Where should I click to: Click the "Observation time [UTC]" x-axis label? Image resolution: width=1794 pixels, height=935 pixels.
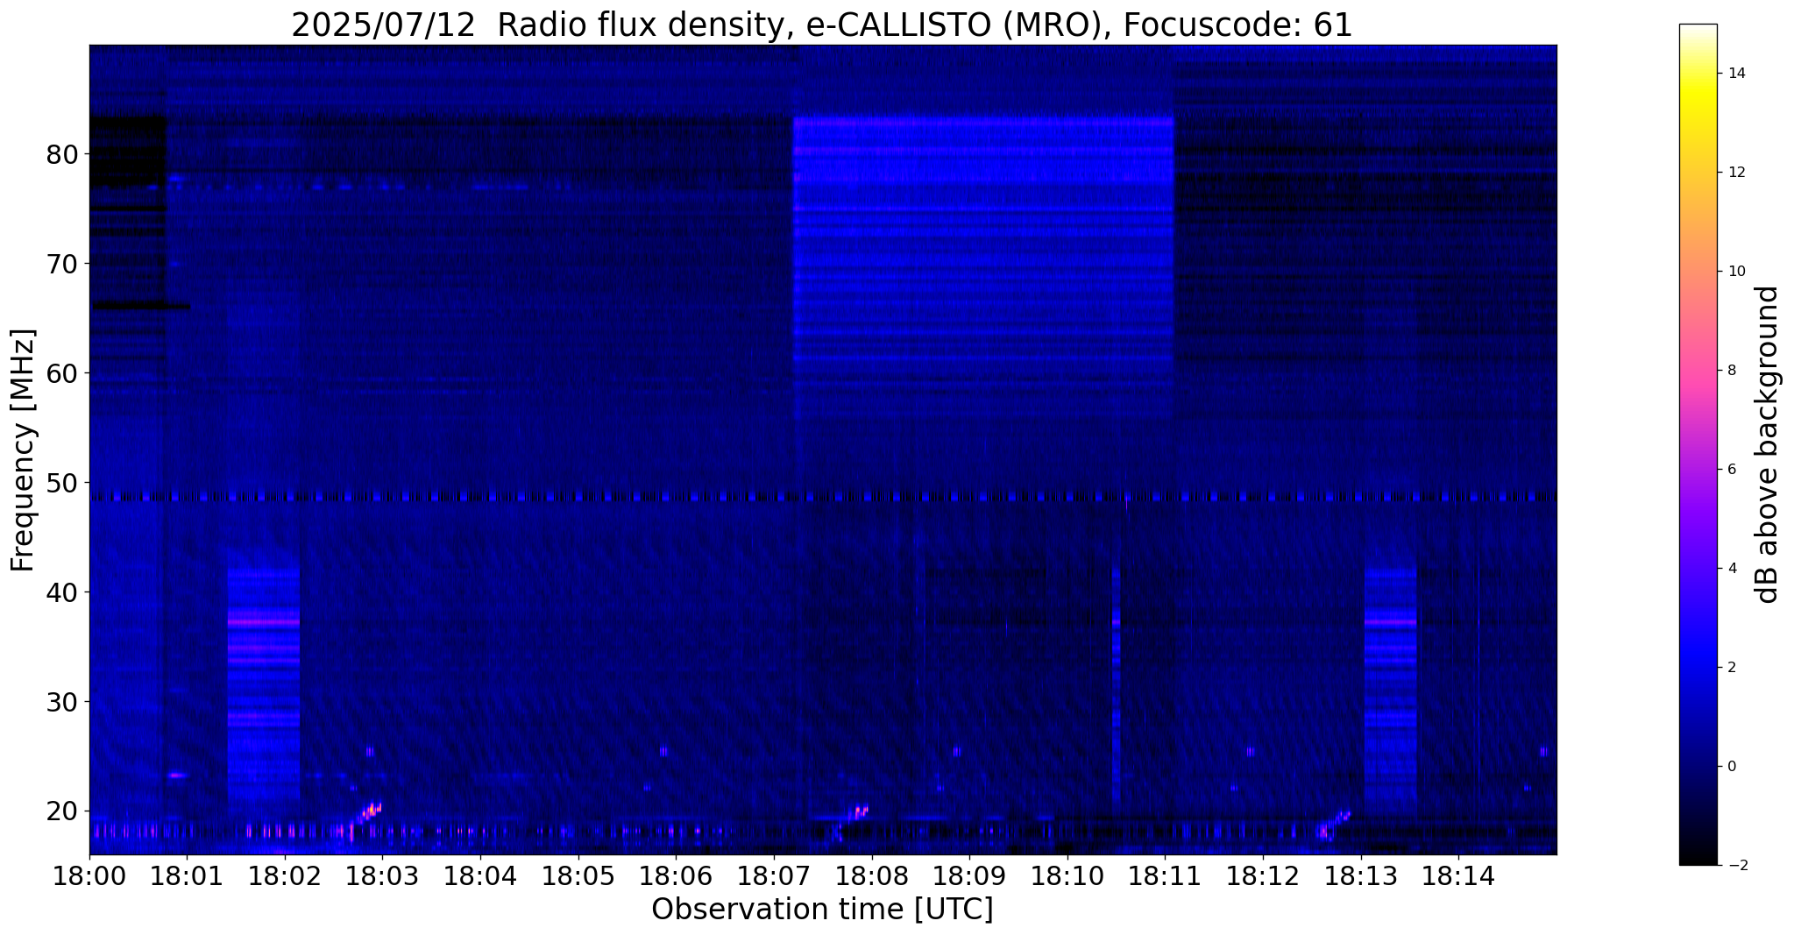(x=822, y=910)
